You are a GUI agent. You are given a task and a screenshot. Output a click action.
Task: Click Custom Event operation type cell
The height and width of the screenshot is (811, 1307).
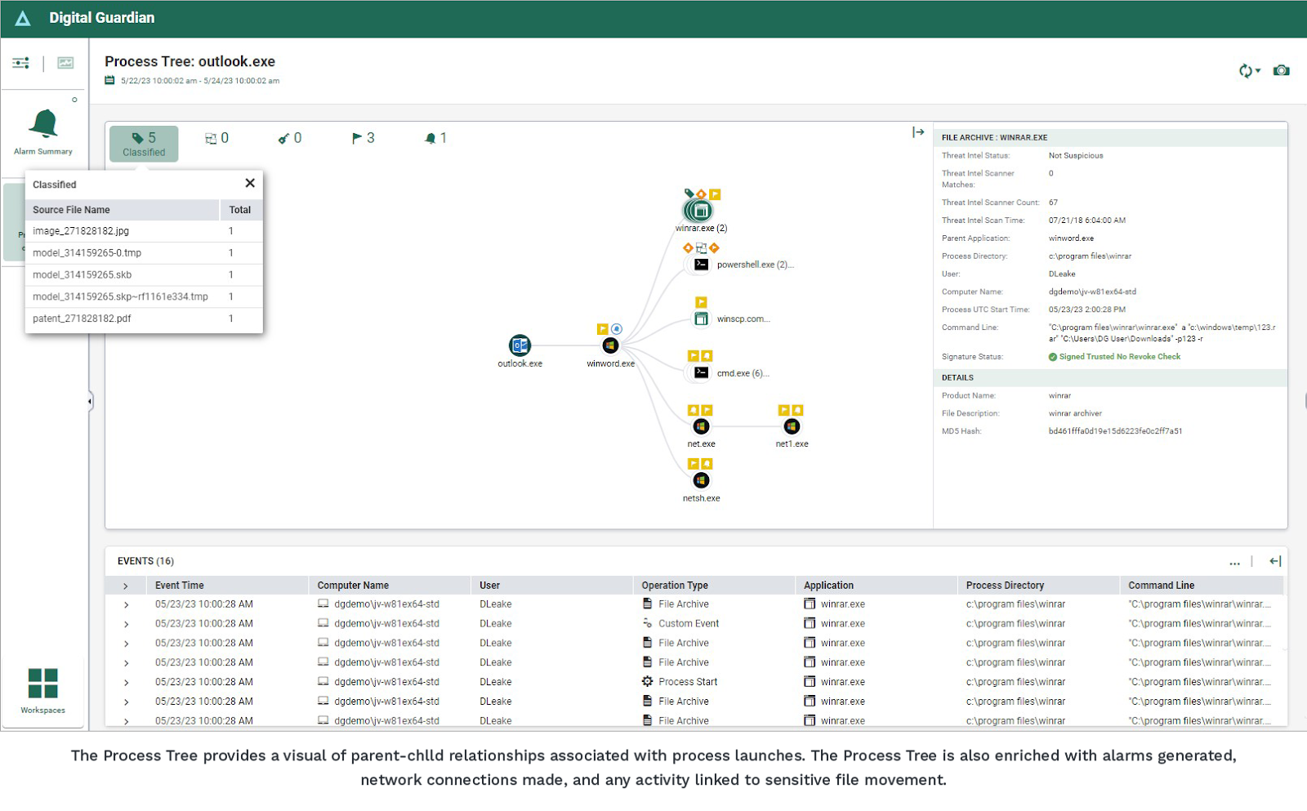tap(689, 624)
